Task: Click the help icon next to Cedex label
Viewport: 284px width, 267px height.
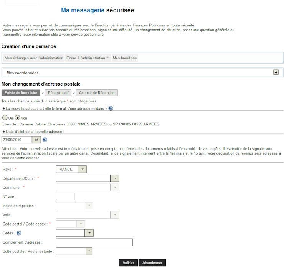Action: click(19, 233)
